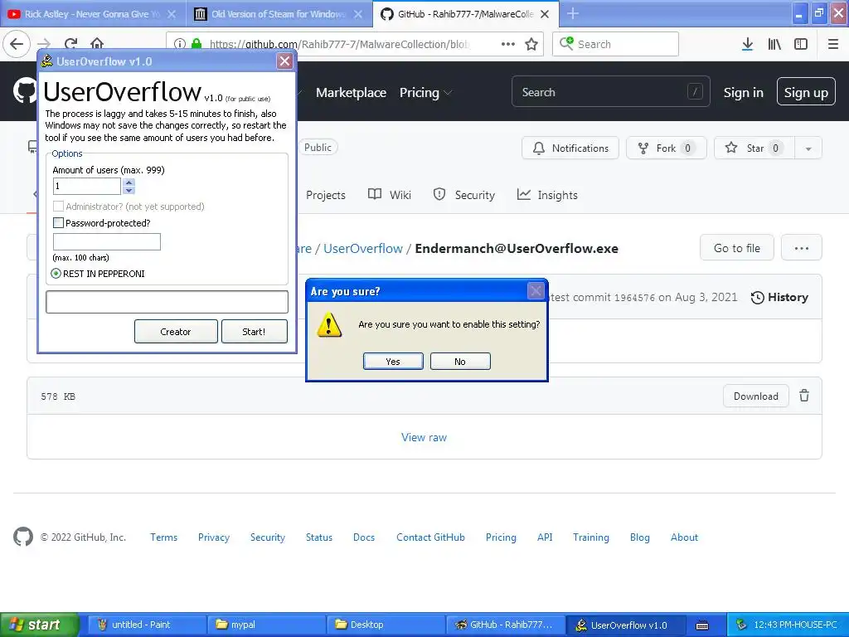Decrease amount of users with down arrow
The height and width of the screenshot is (637, 849).
[129, 190]
